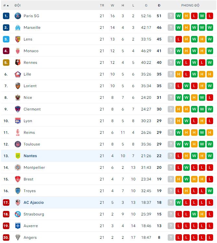Click the Marseille club logo

tap(18, 28)
